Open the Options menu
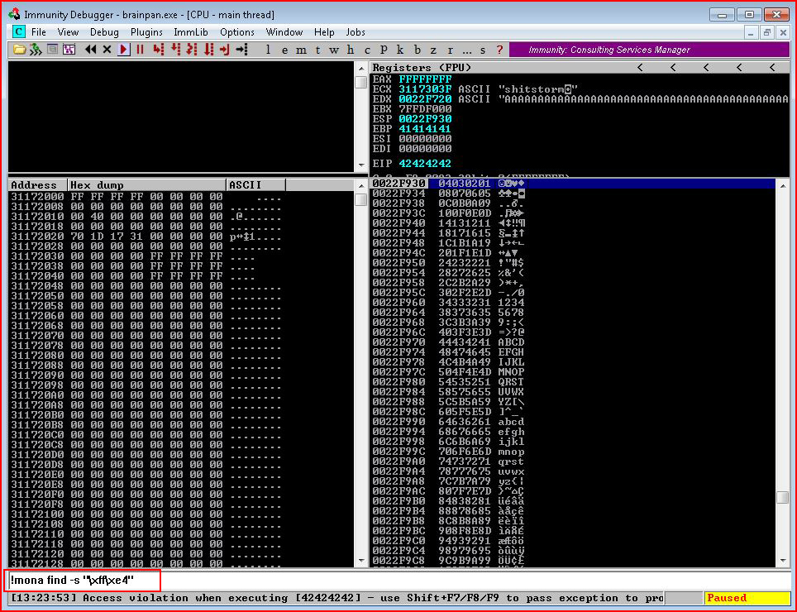Image resolution: width=797 pixels, height=612 pixels. tap(236, 32)
